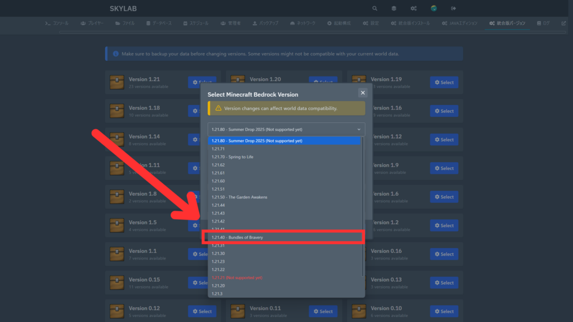Go to the 設定 tab
The height and width of the screenshot is (322, 573).
point(371,23)
